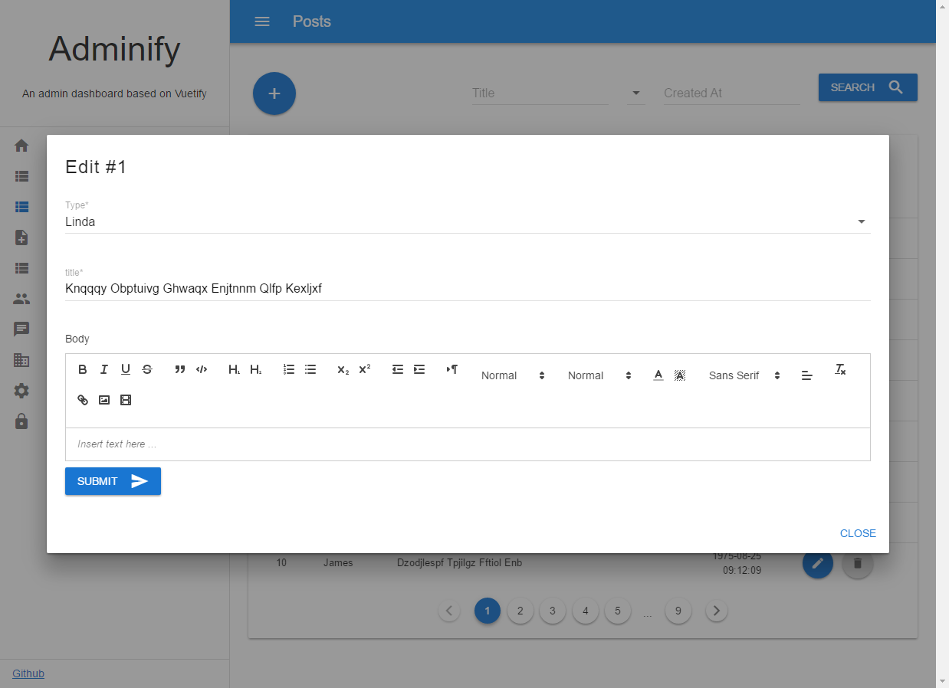This screenshot has height=688, width=949.
Task: Go to the next page with right chevron
Action: tap(717, 611)
